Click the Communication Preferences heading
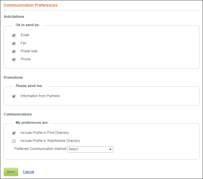The image size is (203, 179). (x=31, y=5)
